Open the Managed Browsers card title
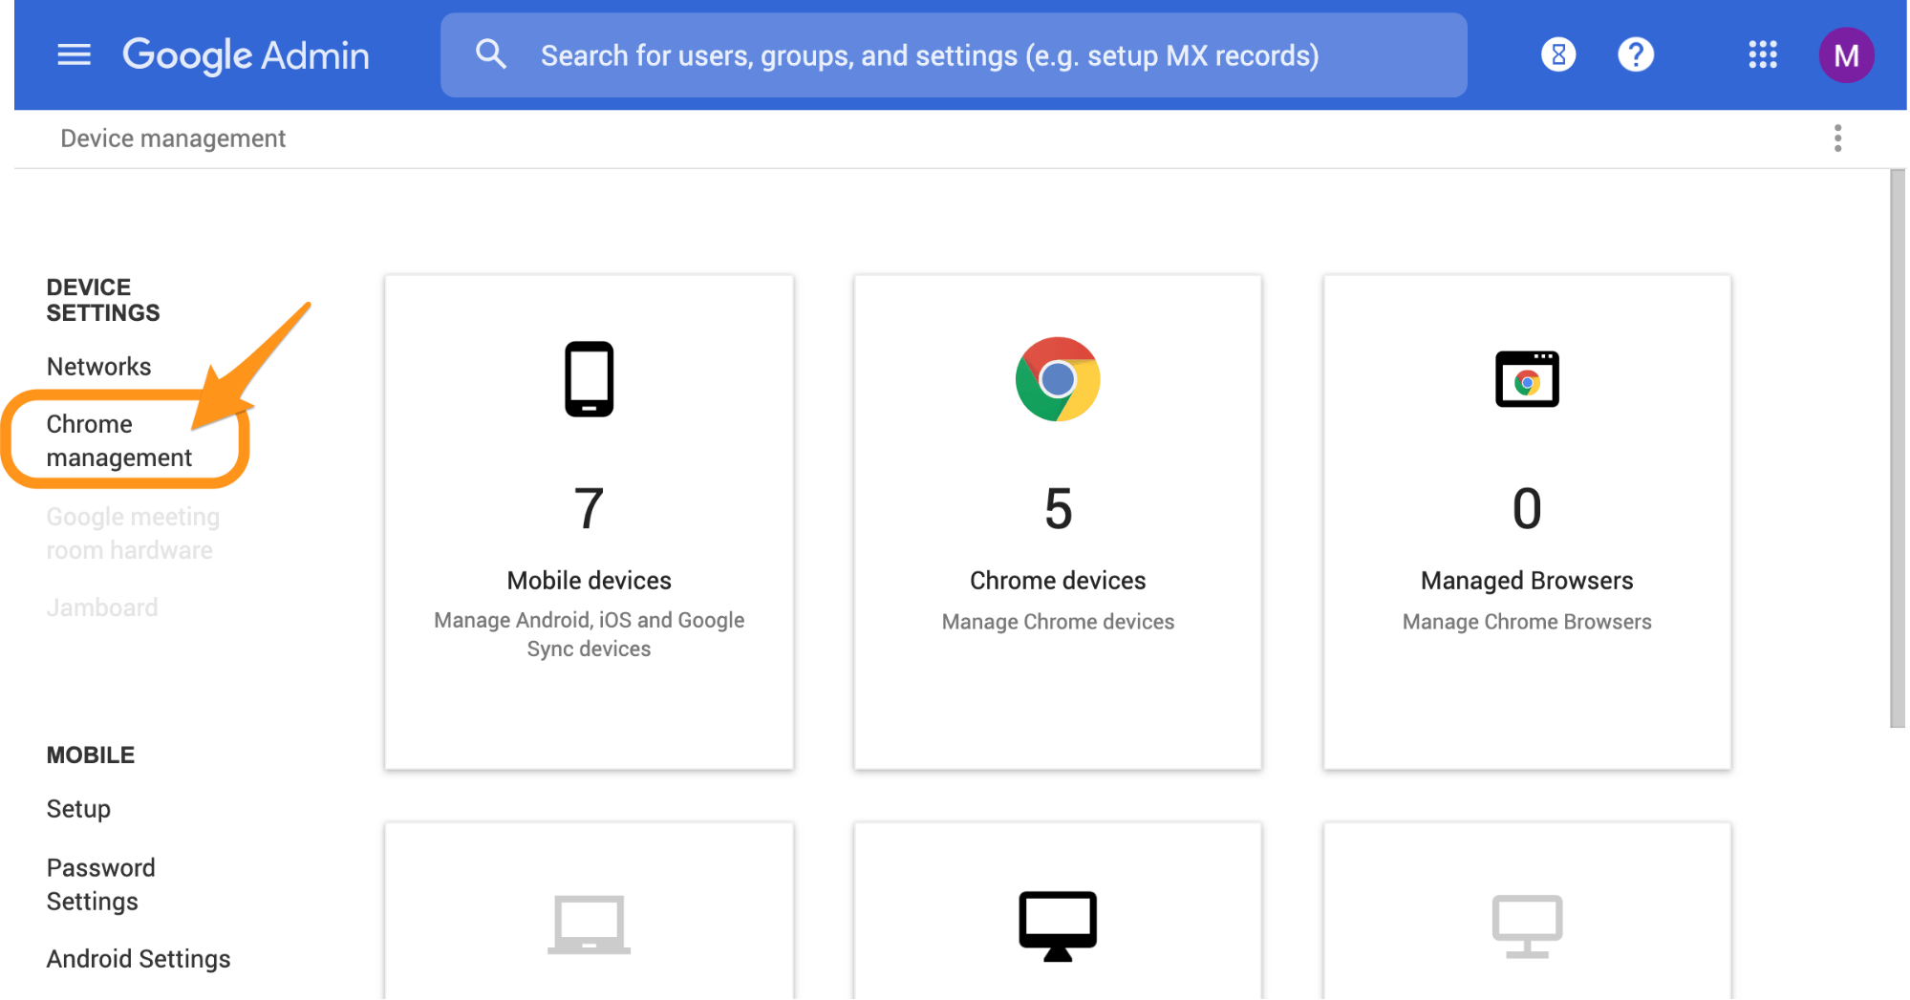Image resolution: width=1910 pixels, height=1000 pixels. point(1527,581)
